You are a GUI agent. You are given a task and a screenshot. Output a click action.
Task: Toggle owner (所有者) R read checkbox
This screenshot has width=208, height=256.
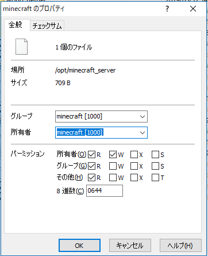click(91, 155)
